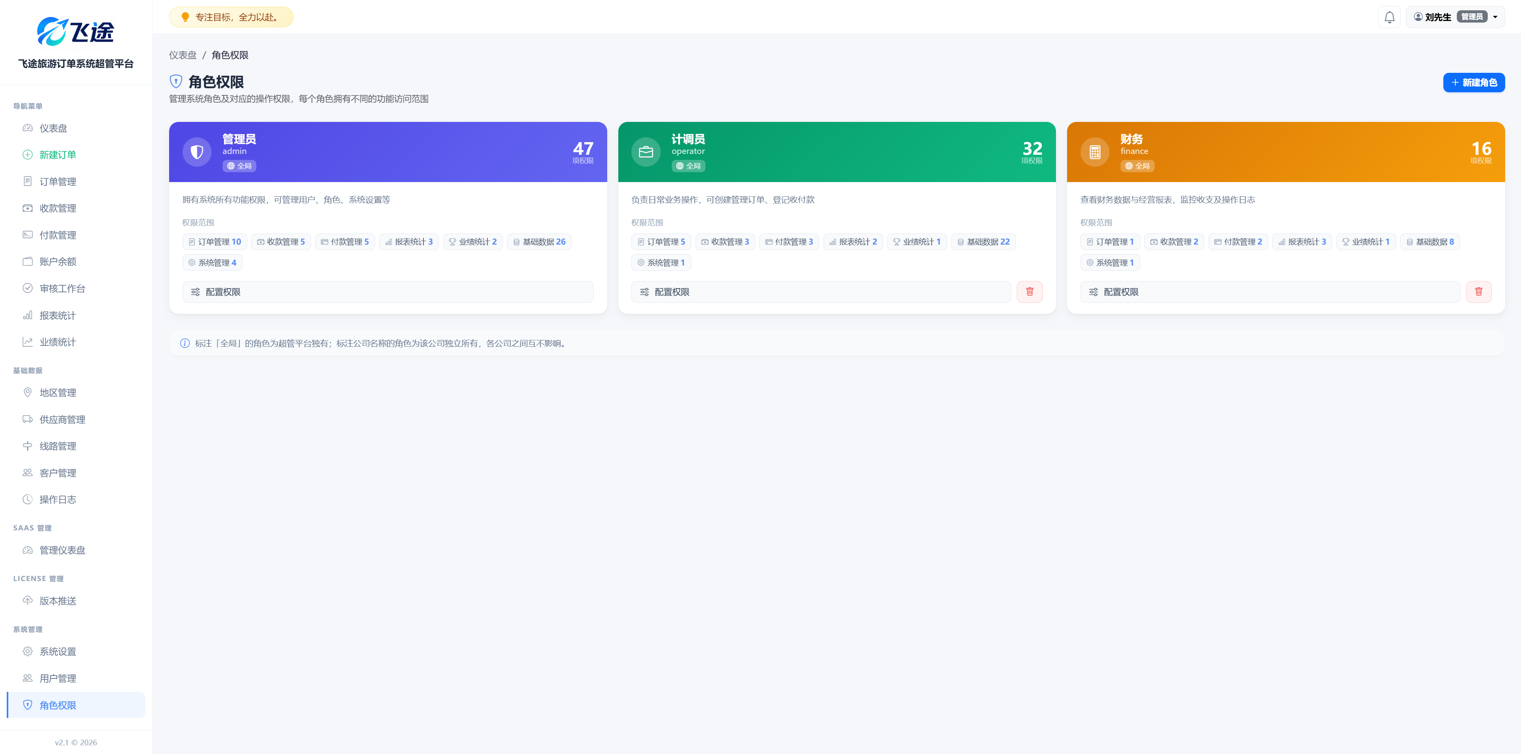Click the 管理仪表盘 gauge icon
The height and width of the screenshot is (754, 1521).
coord(27,550)
